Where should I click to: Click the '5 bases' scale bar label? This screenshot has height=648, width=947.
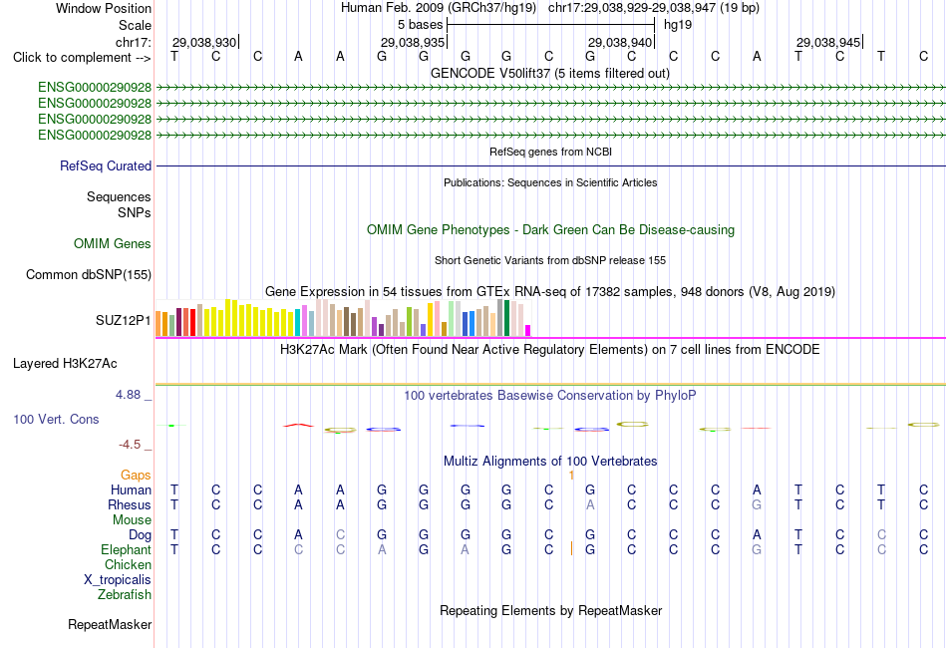[421, 25]
